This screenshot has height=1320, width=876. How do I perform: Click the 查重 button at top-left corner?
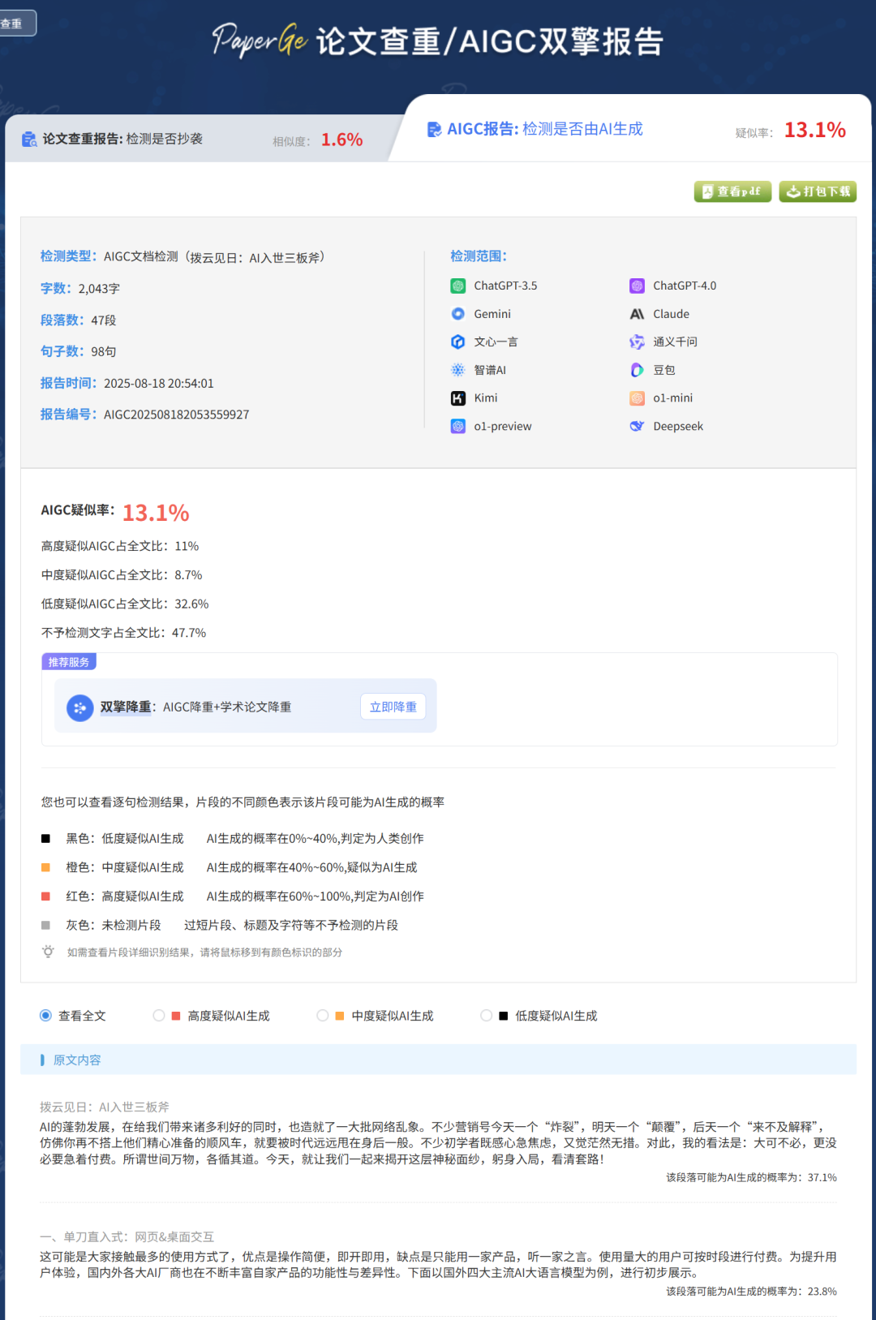tap(16, 24)
